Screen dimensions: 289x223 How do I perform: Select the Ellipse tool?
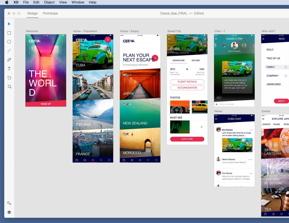(9, 42)
